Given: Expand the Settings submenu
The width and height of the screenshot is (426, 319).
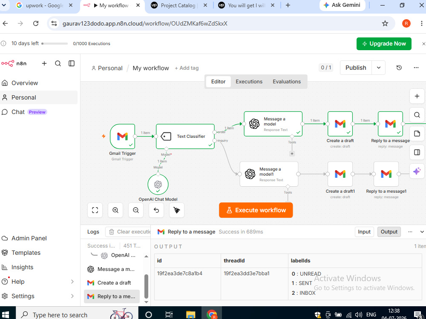Looking at the screenshot, I should pyautogui.click(x=72, y=296).
